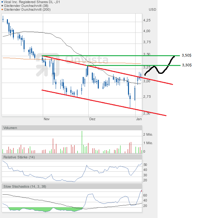Click the Dez month axis label
The width and height of the screenshot is (212, 218).
92,119
